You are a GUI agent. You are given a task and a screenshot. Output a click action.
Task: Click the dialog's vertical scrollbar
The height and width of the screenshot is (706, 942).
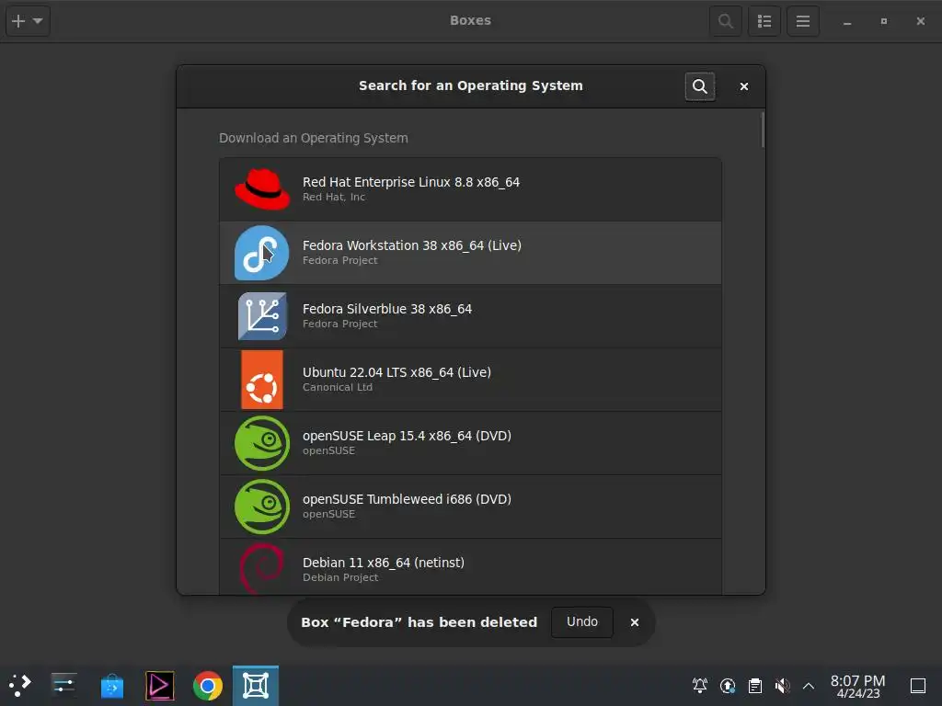[x=763, y=130]
